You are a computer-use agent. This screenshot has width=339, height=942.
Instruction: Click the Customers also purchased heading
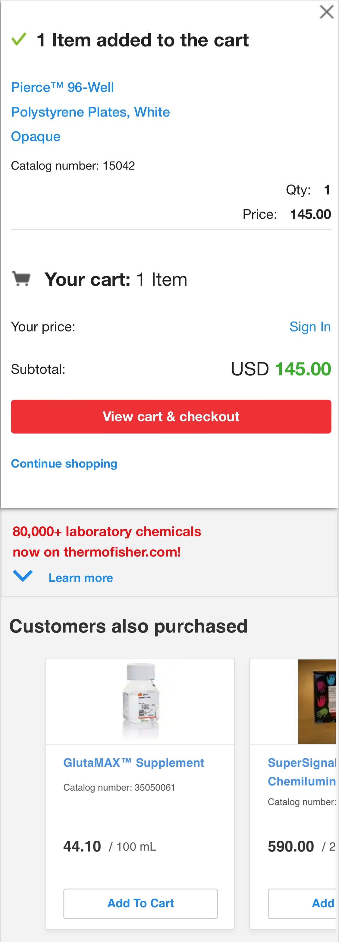pos(128,626)
